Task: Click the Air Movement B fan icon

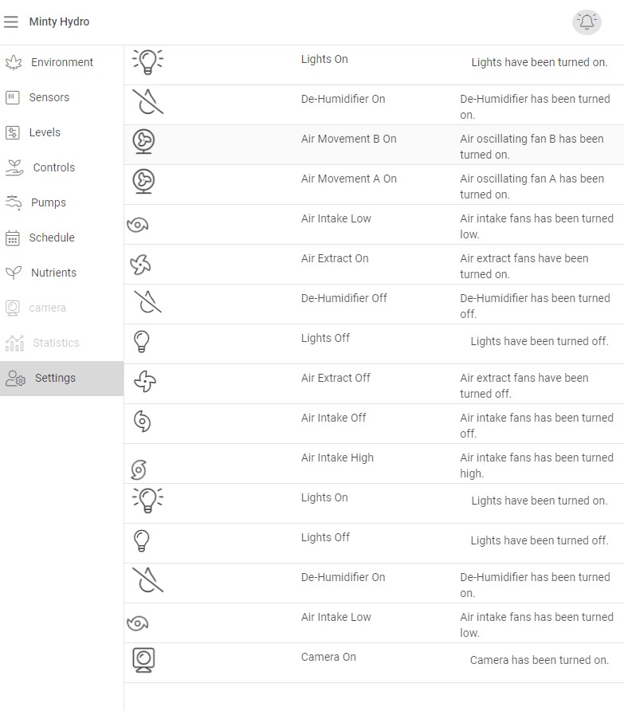Action: coord(143,142)
